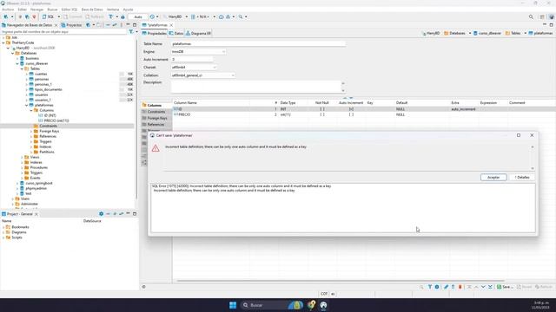Image resolution: width=556 pixels, height=312 pixels.
Task: Open the Navegar menu
Action: point(36,10)
